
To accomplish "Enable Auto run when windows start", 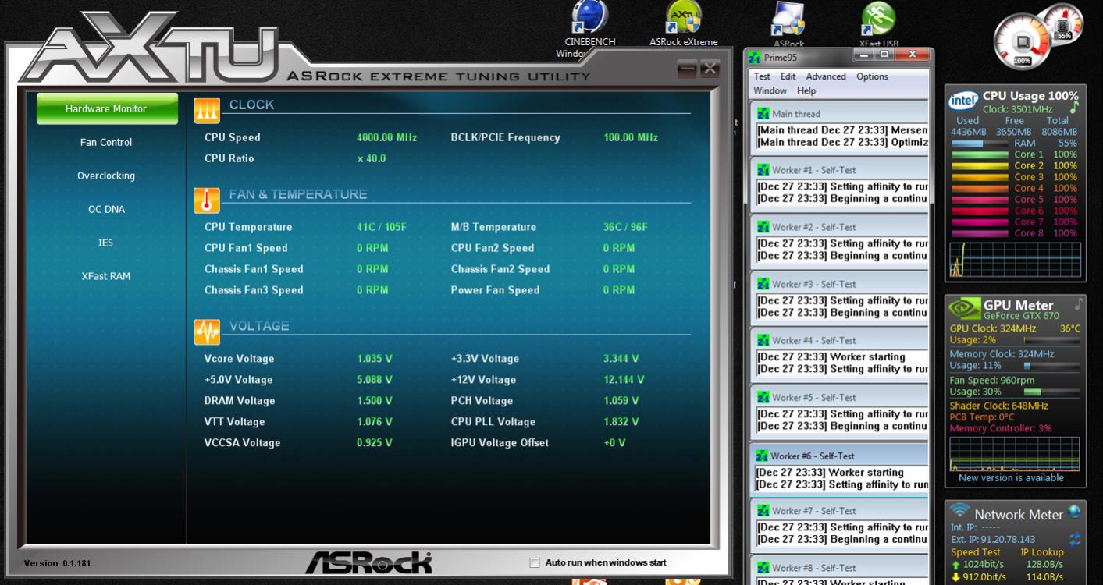I will [x=535, y=562].
